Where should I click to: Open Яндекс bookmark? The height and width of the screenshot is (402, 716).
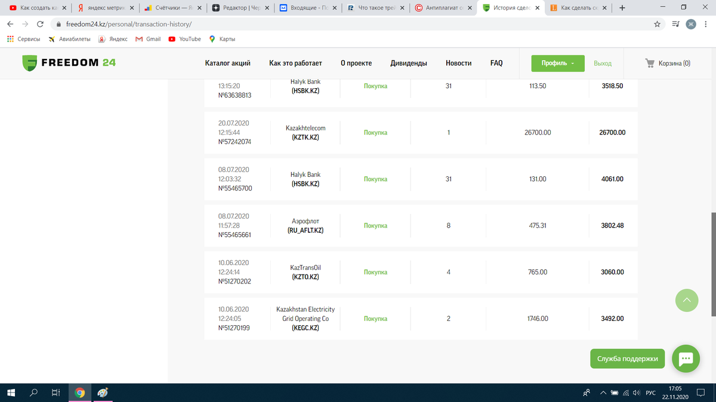tap(113, 39)
